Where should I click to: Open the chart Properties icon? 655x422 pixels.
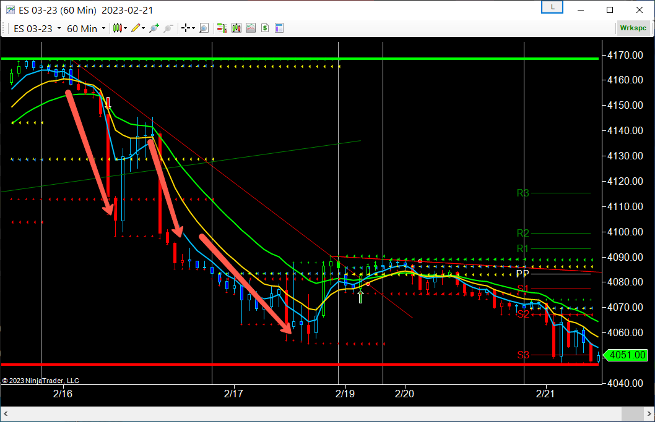[279, 28]
